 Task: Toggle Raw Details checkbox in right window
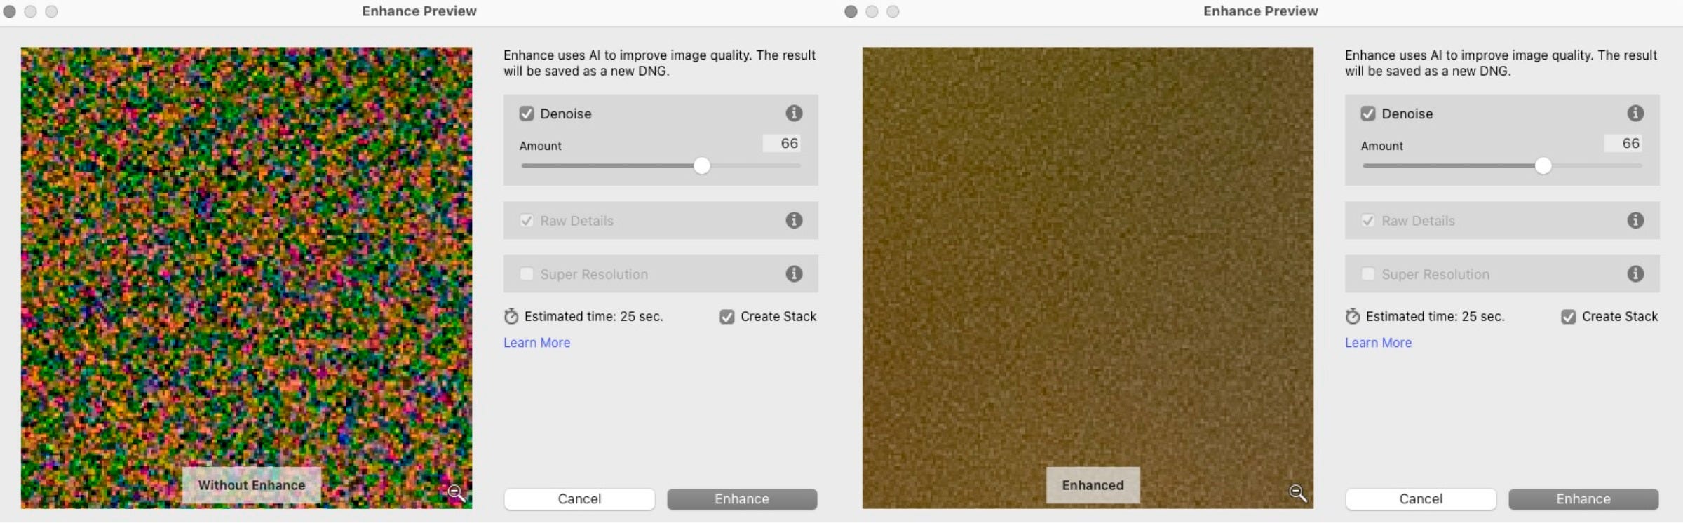[x=1368, y=221]
